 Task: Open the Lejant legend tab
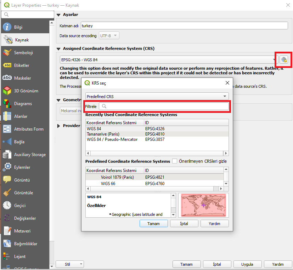click(25, 257)
